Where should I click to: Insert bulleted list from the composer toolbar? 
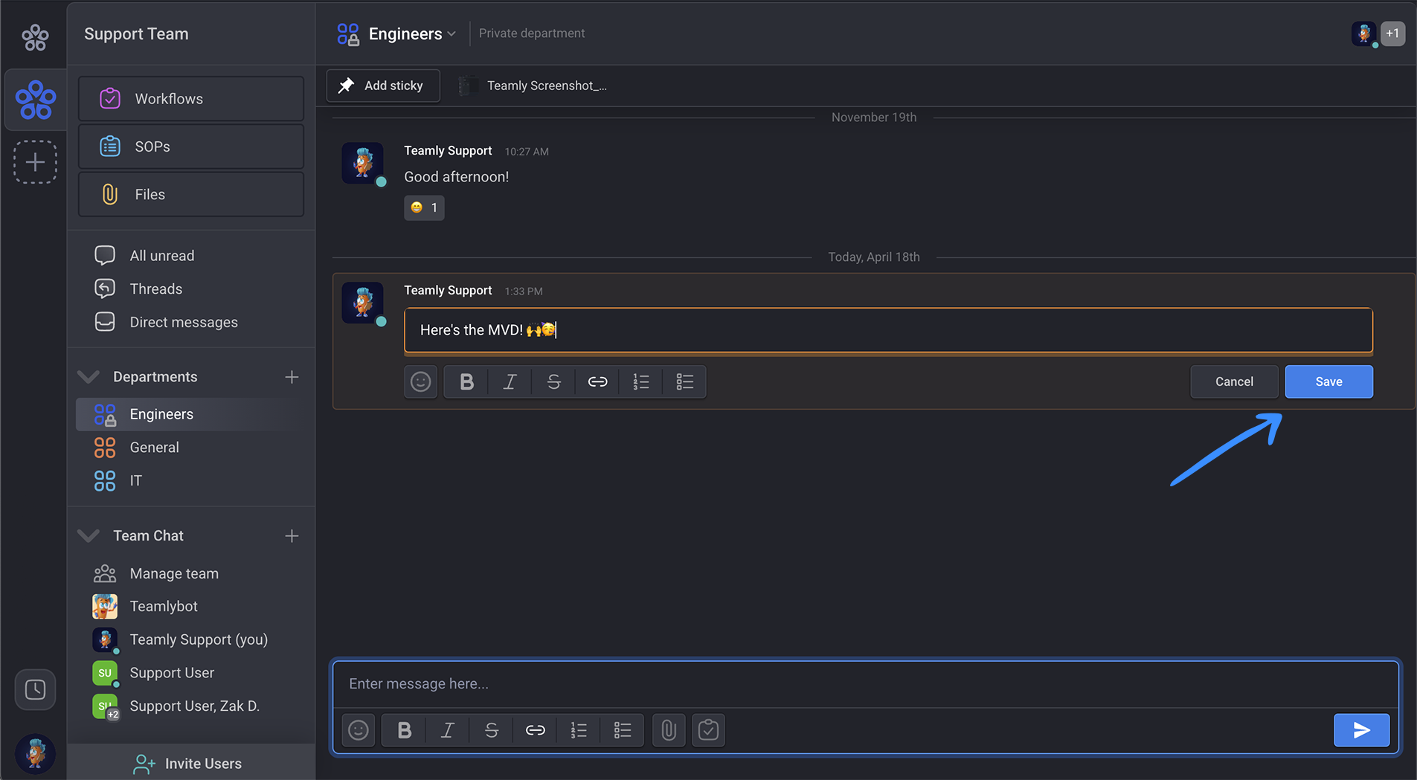(623, 730)
